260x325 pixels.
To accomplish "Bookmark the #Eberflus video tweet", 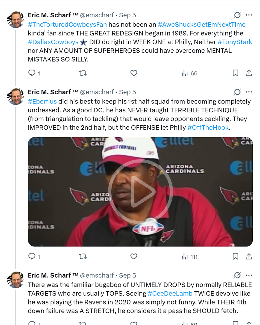I will pyautogui.click(x=236, y=256).
